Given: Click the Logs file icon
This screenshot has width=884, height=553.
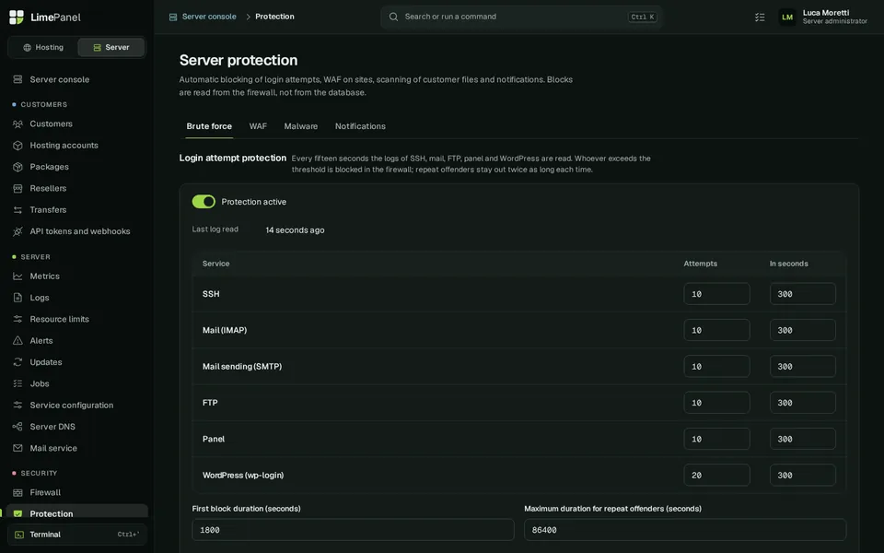Looking at the screenshot, I should [18, 298].
